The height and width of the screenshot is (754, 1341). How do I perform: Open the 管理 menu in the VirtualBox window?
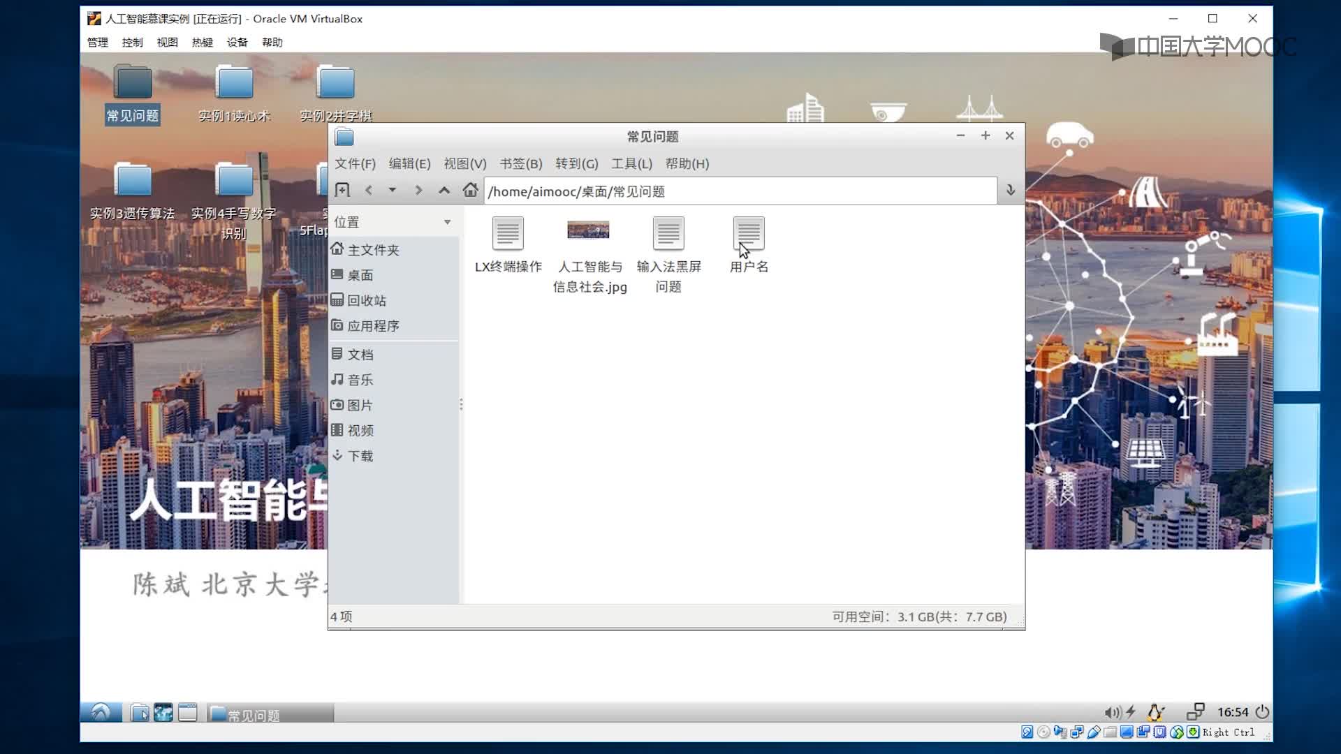click(x=97, y=42)
